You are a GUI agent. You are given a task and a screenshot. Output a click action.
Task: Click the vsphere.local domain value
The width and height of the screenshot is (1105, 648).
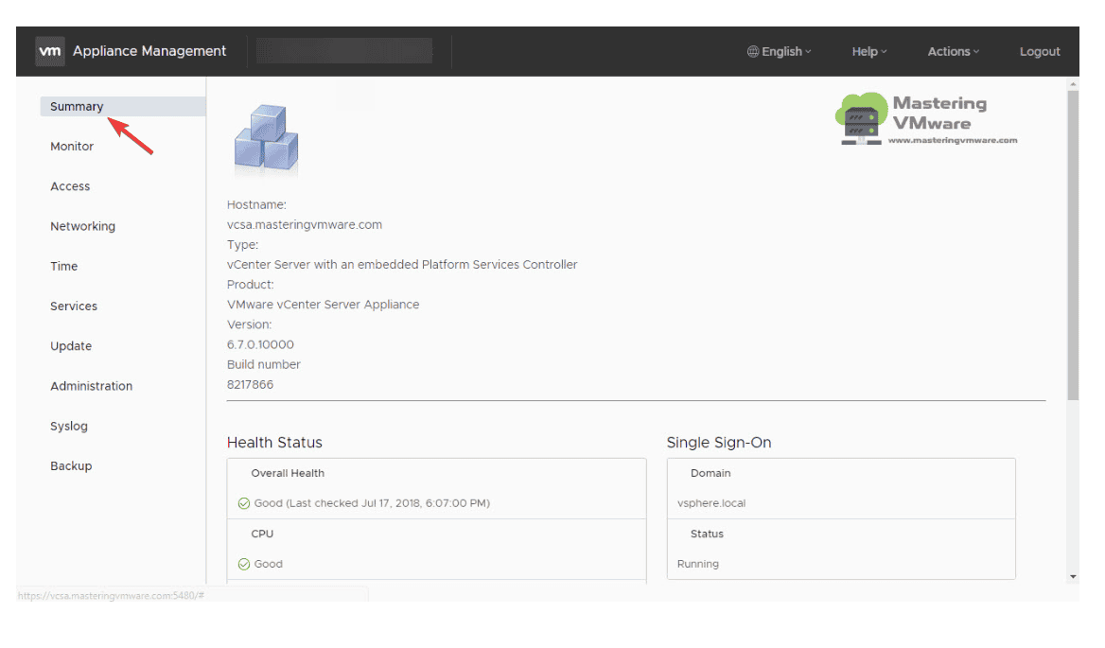click(711, 503)
